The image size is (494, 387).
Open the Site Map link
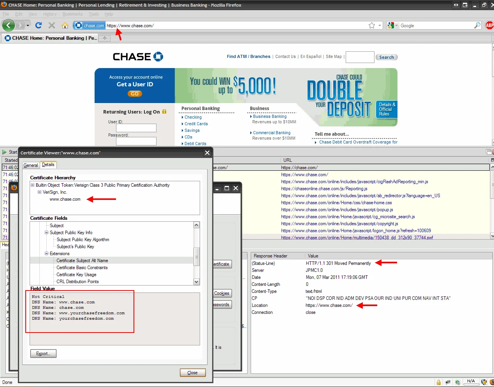click(x=334, y=56)
